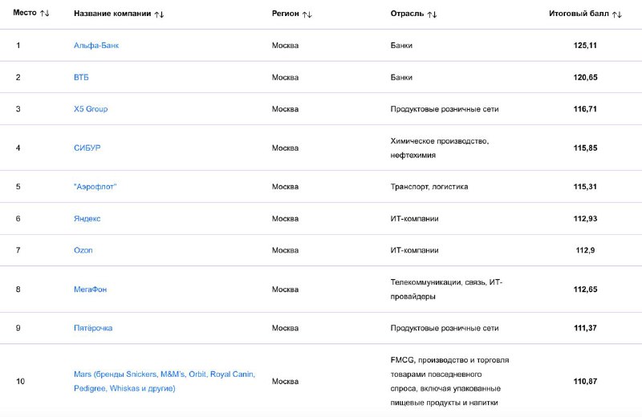The image size is (642, 417).
Task: Click the Место column header text
Action: (25, 14)
